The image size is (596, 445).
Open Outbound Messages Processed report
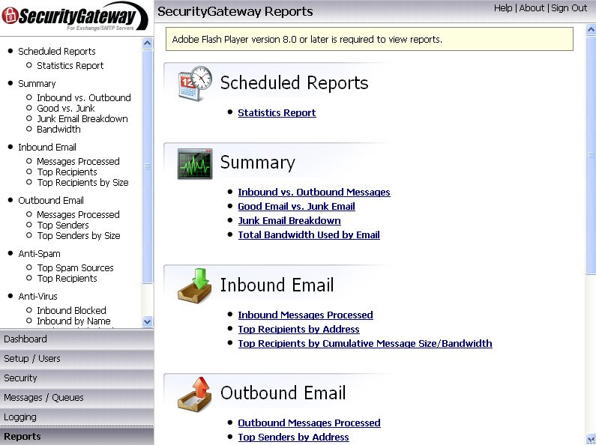[x=309, y=423]
